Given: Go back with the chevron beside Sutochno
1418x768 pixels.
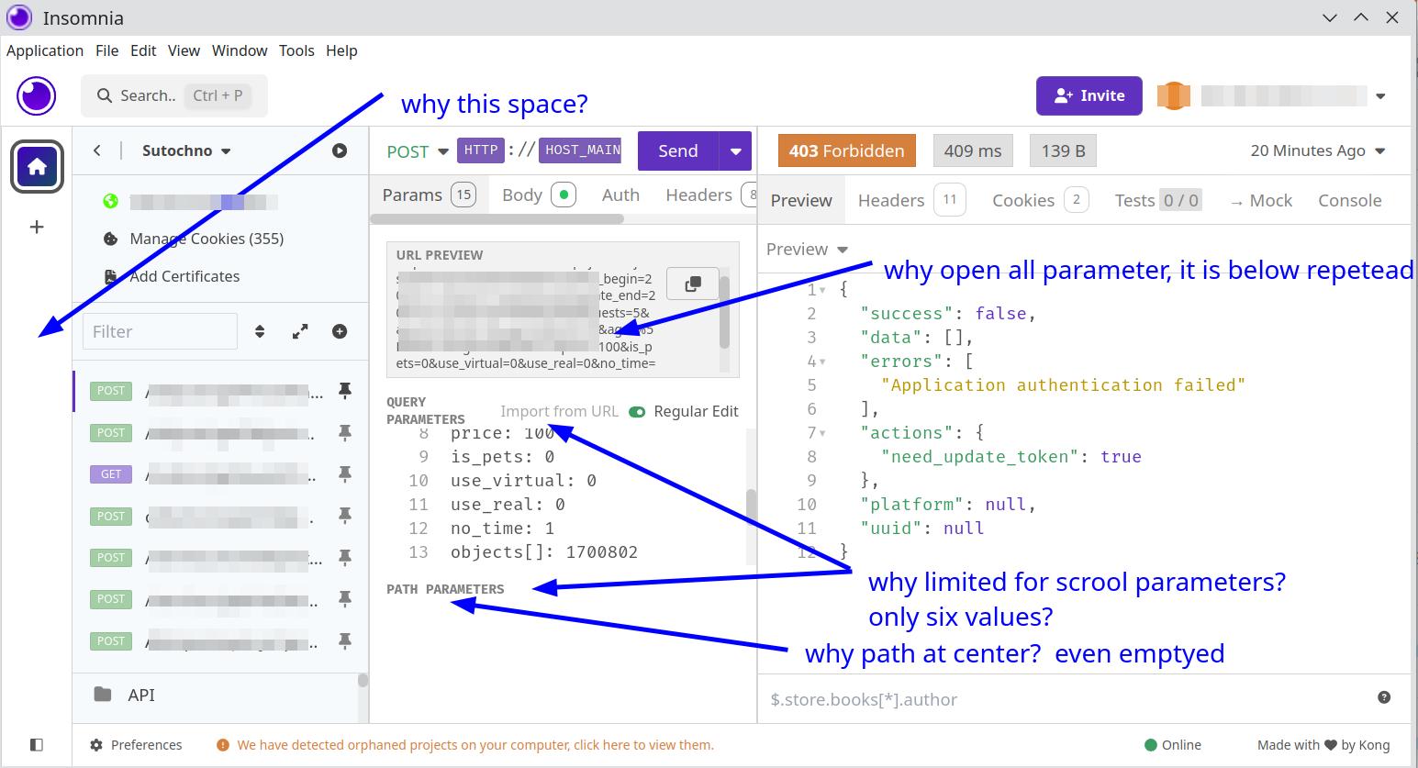Looking at the screenshot, I should tap(97, 150).
